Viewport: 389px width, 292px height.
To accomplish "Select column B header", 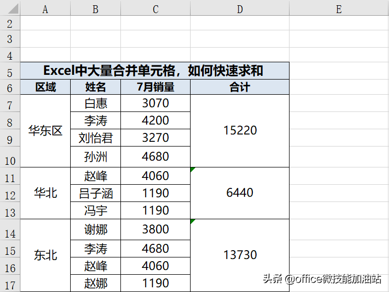I will (95, 9).
